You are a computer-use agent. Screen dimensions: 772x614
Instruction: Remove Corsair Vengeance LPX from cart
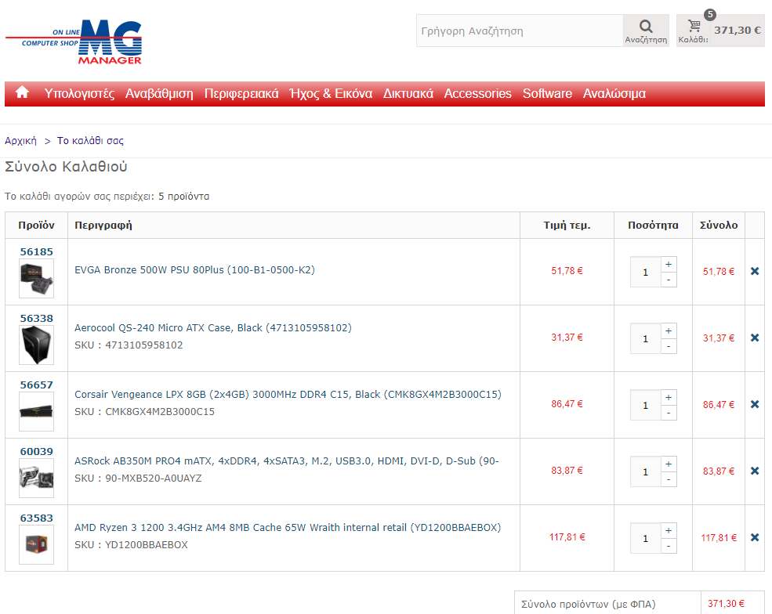[x=755, y=404]
